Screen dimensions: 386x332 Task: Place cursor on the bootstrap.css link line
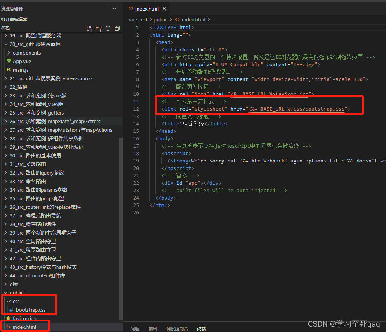click(x=255, y=109)
